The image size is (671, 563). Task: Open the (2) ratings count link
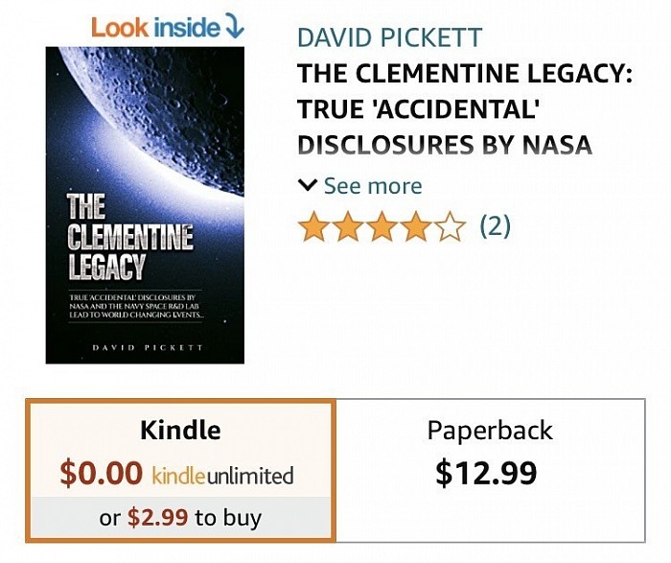[x=496, y=225]
